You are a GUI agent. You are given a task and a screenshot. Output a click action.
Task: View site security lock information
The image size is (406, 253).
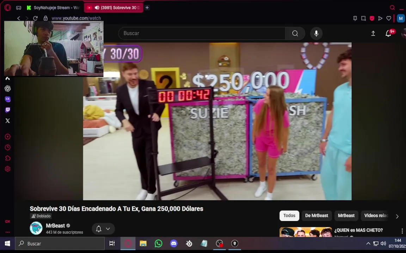(x=45, y=18)
